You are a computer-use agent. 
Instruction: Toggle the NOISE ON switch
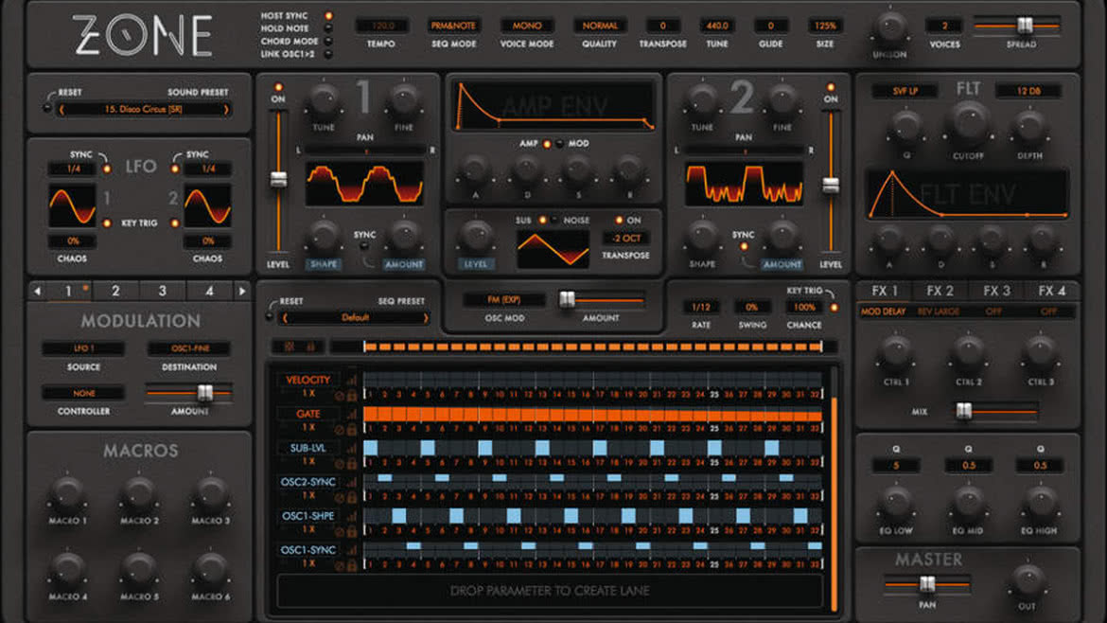[619, 221]
